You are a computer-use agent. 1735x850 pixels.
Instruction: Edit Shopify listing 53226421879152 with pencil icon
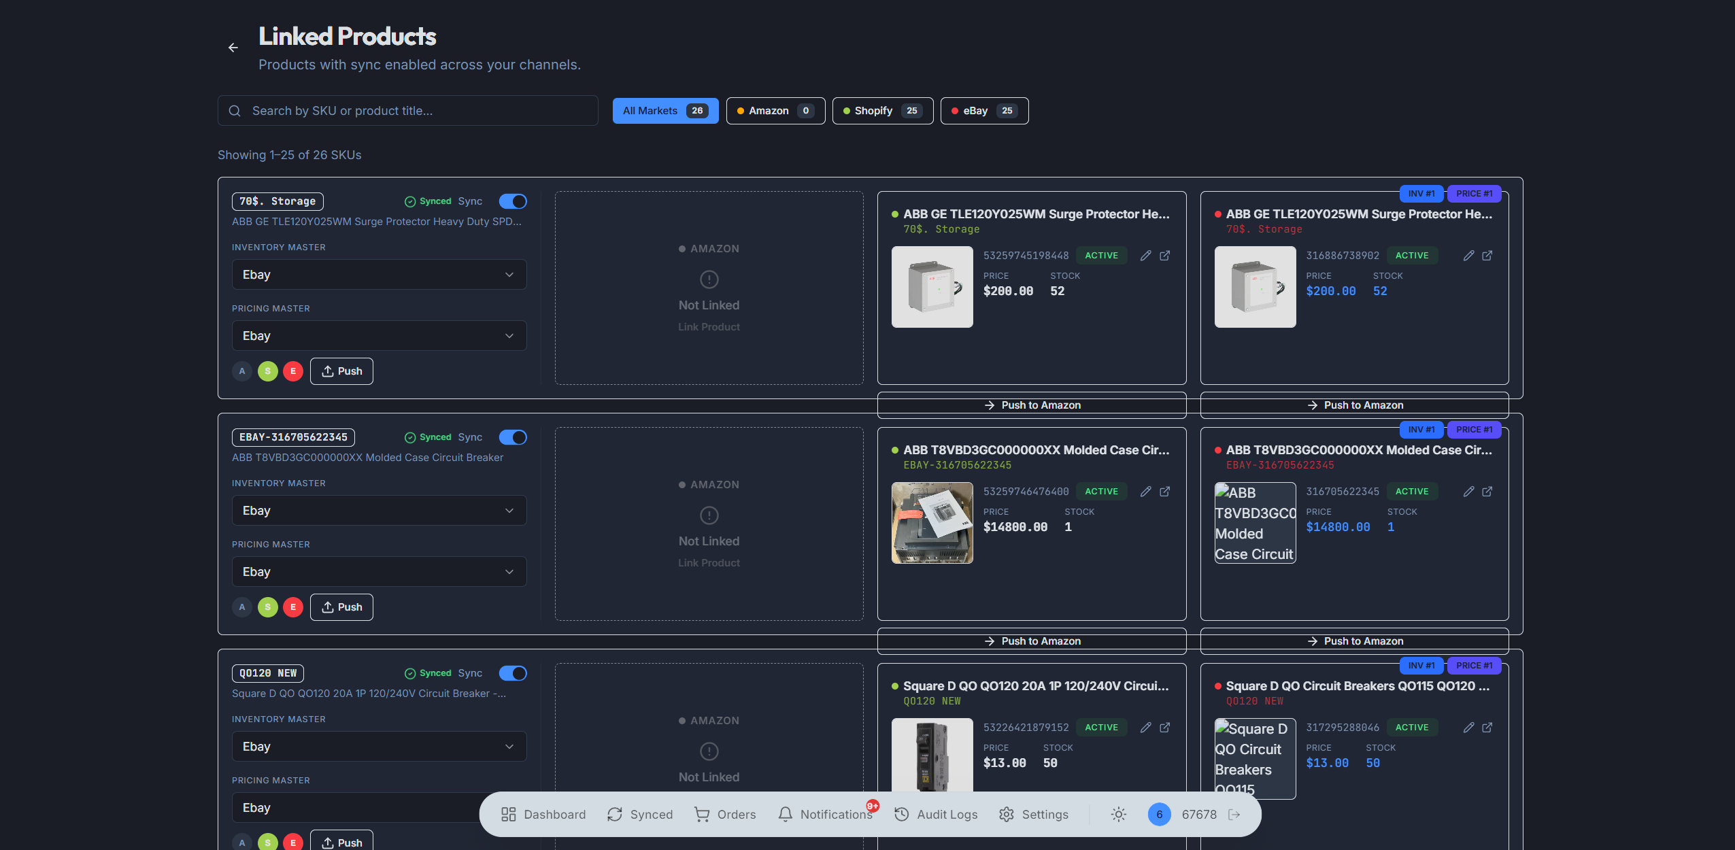1146,728
